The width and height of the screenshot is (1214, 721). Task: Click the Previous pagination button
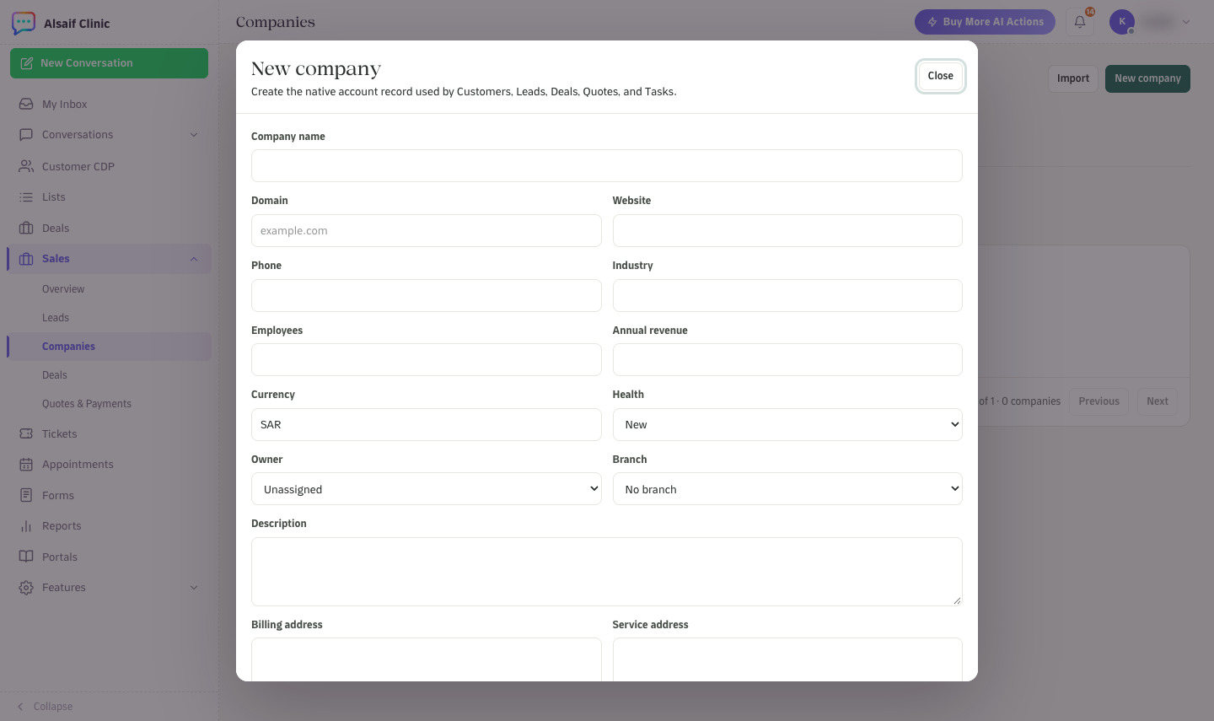pos(1099,401)
